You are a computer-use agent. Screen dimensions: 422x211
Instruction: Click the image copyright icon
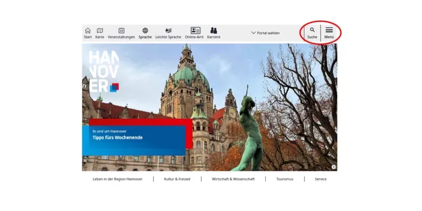pyautogui.click(x=334, y=167)
